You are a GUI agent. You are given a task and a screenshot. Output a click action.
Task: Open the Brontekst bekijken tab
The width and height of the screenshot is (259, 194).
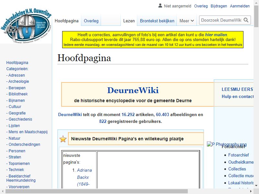point(157,21)
